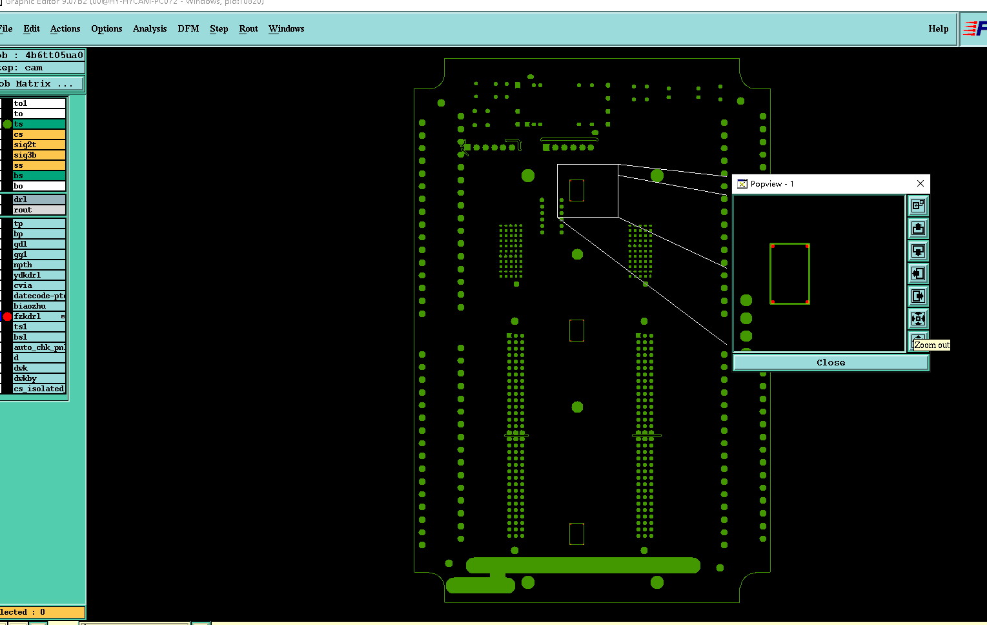This screenshot has width=987, height=625.
Task: Select the cvia layer row
Action: pyautogui.click(x=39, y=285)
